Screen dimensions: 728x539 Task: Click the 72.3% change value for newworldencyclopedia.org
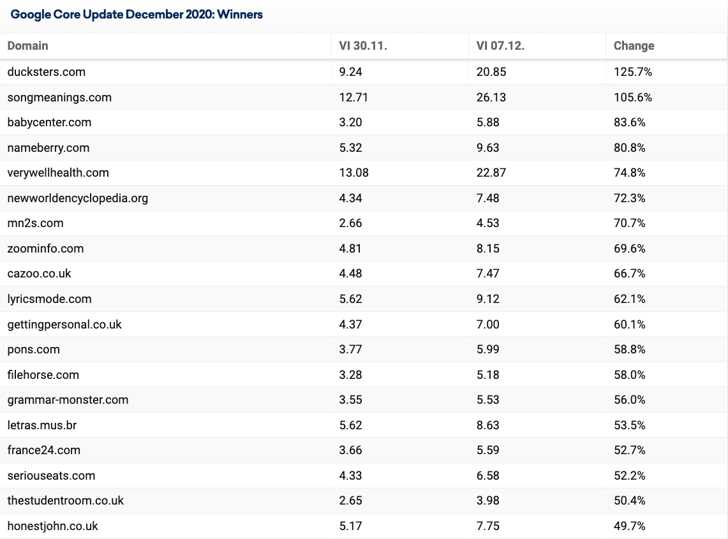point(630,198)
